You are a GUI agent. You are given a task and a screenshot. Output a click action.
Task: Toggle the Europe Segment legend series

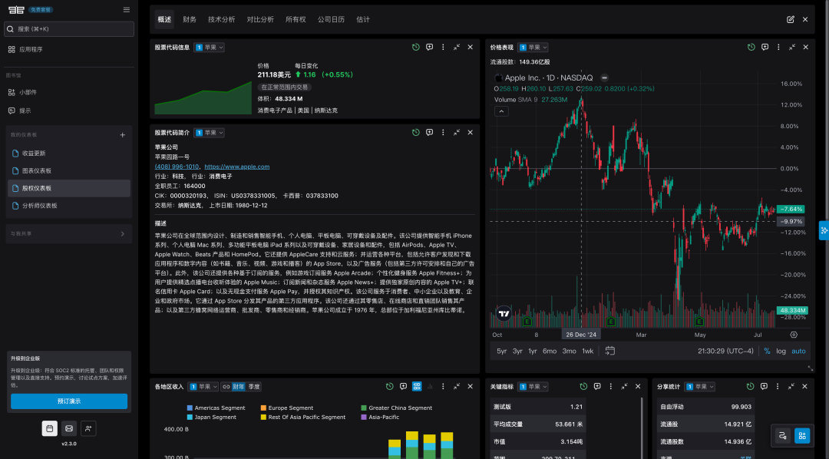[287, 408]
